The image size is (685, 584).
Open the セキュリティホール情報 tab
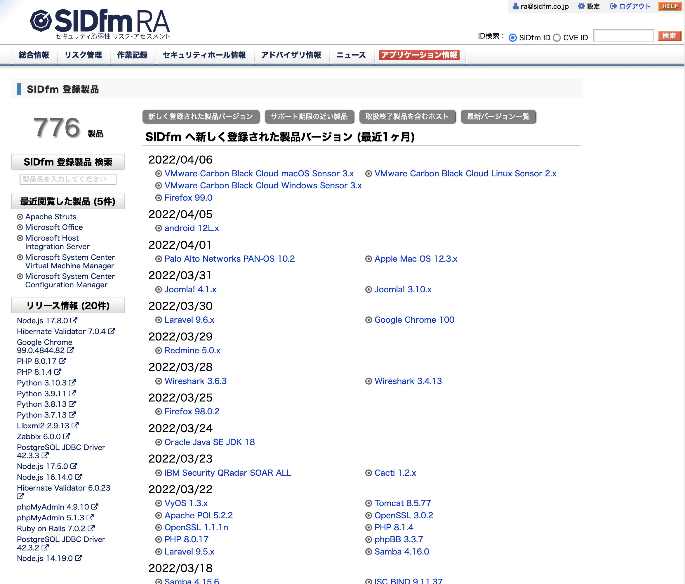click(204, 55)
